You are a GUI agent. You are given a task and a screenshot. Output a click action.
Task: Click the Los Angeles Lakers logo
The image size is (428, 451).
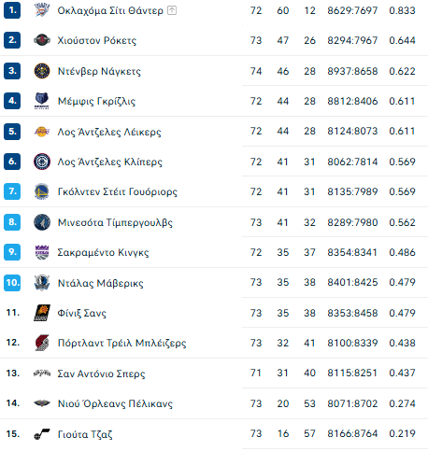[42, 132]
